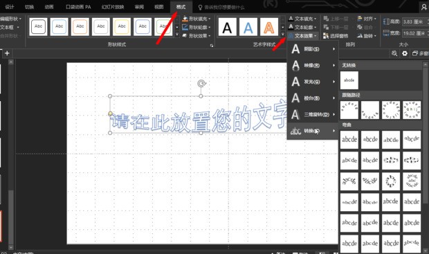Choose the 无转换 abcde thumbnail
This screenshot has width=429, height=254.
(349, 80)
